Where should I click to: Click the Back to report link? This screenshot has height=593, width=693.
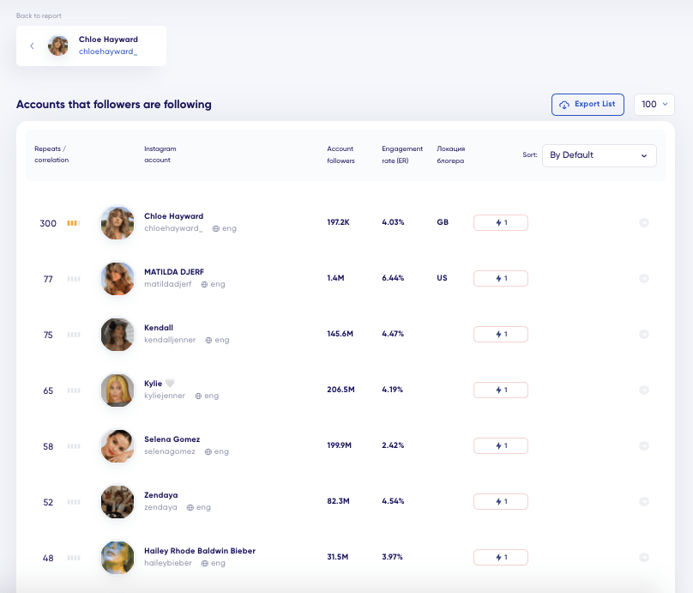[x=39, y=15]
